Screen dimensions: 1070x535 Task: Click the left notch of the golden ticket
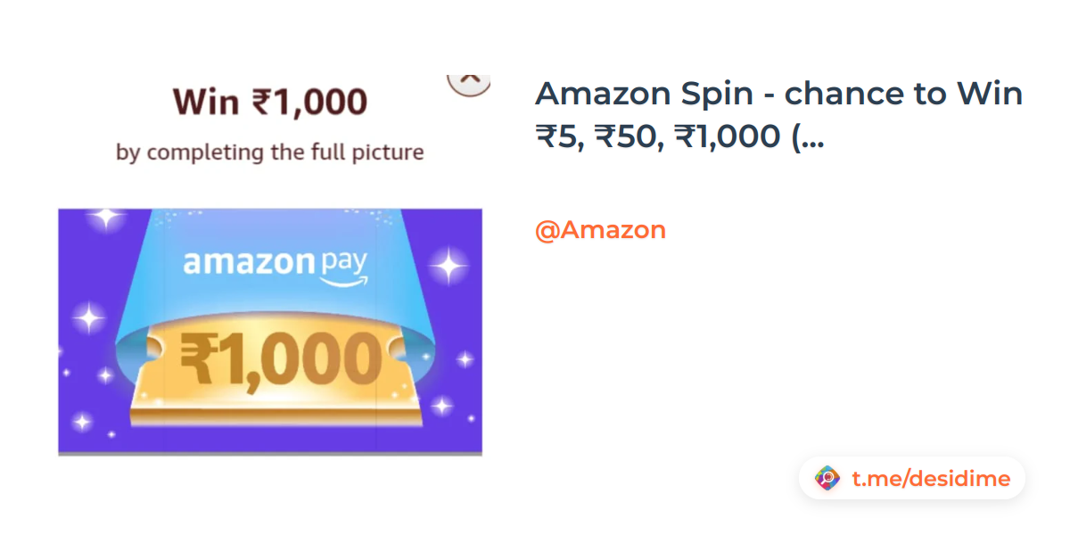tap(152, 353)
